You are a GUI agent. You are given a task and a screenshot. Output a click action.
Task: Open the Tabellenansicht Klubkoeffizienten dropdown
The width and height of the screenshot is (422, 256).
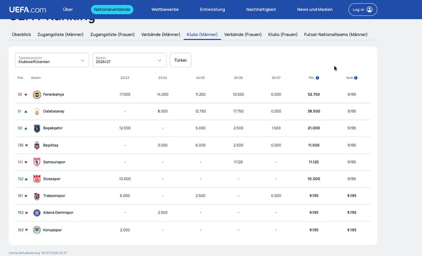coord(52,60)
